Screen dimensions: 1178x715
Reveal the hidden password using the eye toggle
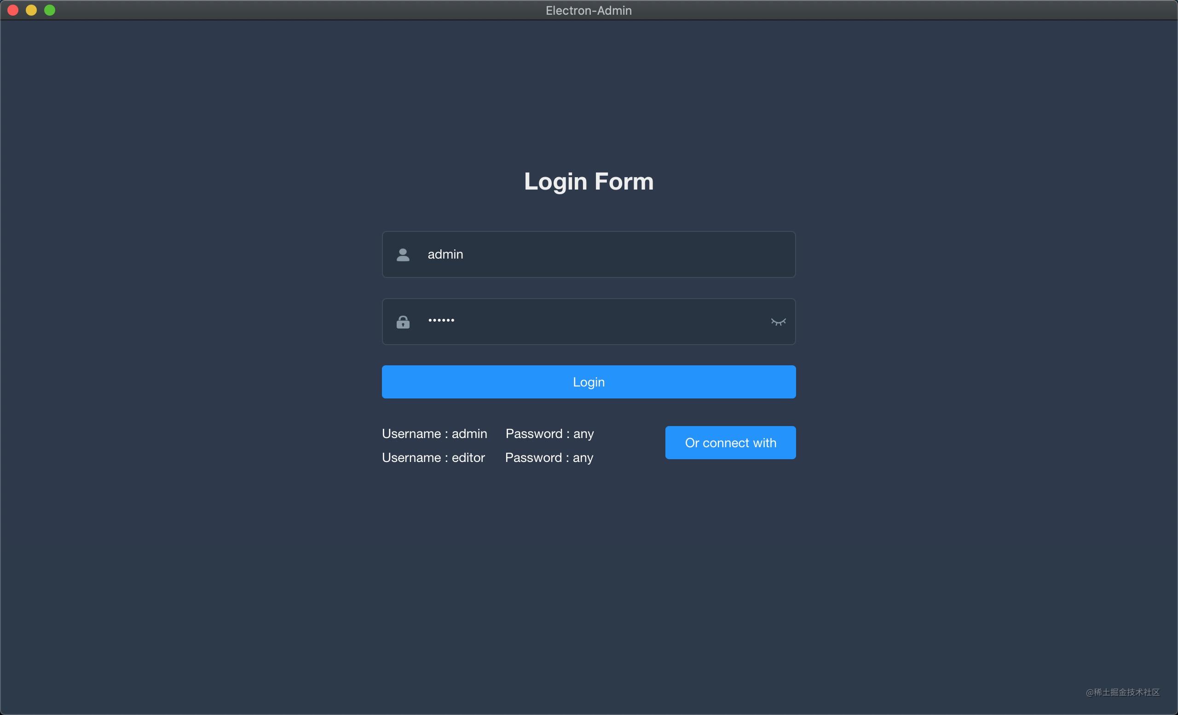coord(778,322)
